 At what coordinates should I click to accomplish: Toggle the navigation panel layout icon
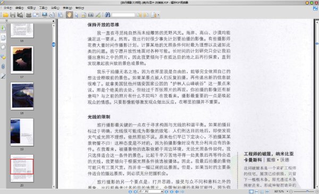(61, 15)
